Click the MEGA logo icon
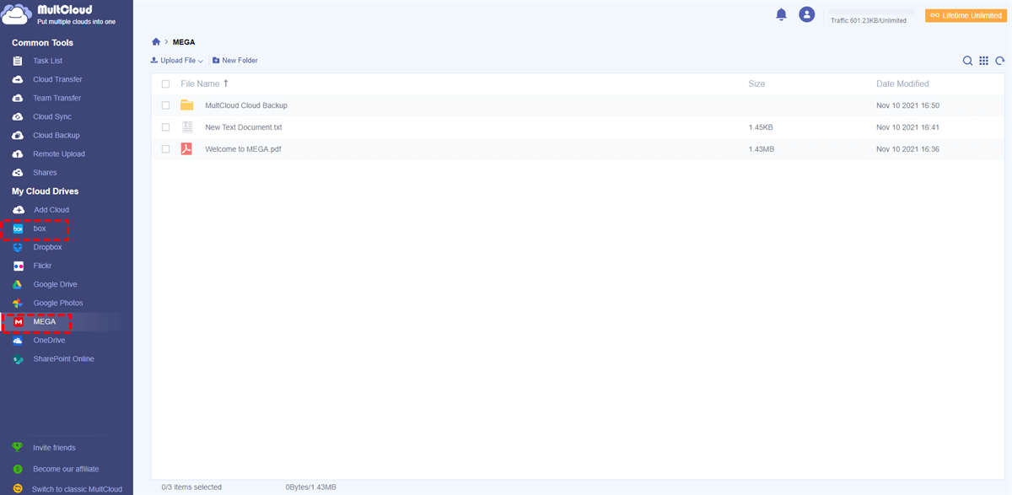The image size is (1012, 495). [18, 322]
